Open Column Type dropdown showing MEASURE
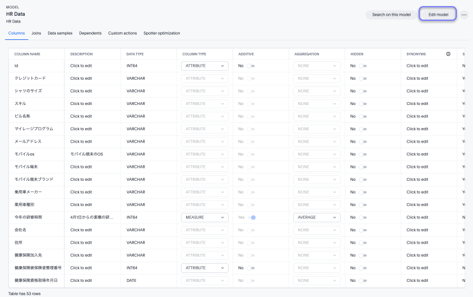The height and width of the screenshot is (297, 473). tap(205, 217)
